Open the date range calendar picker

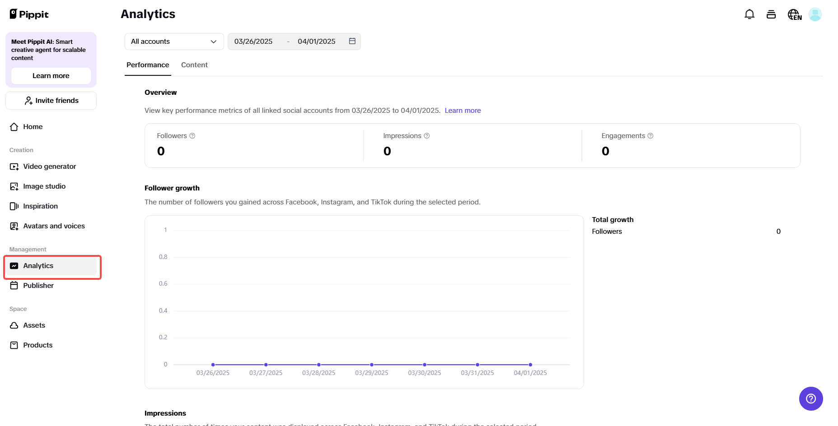point(352,41)
